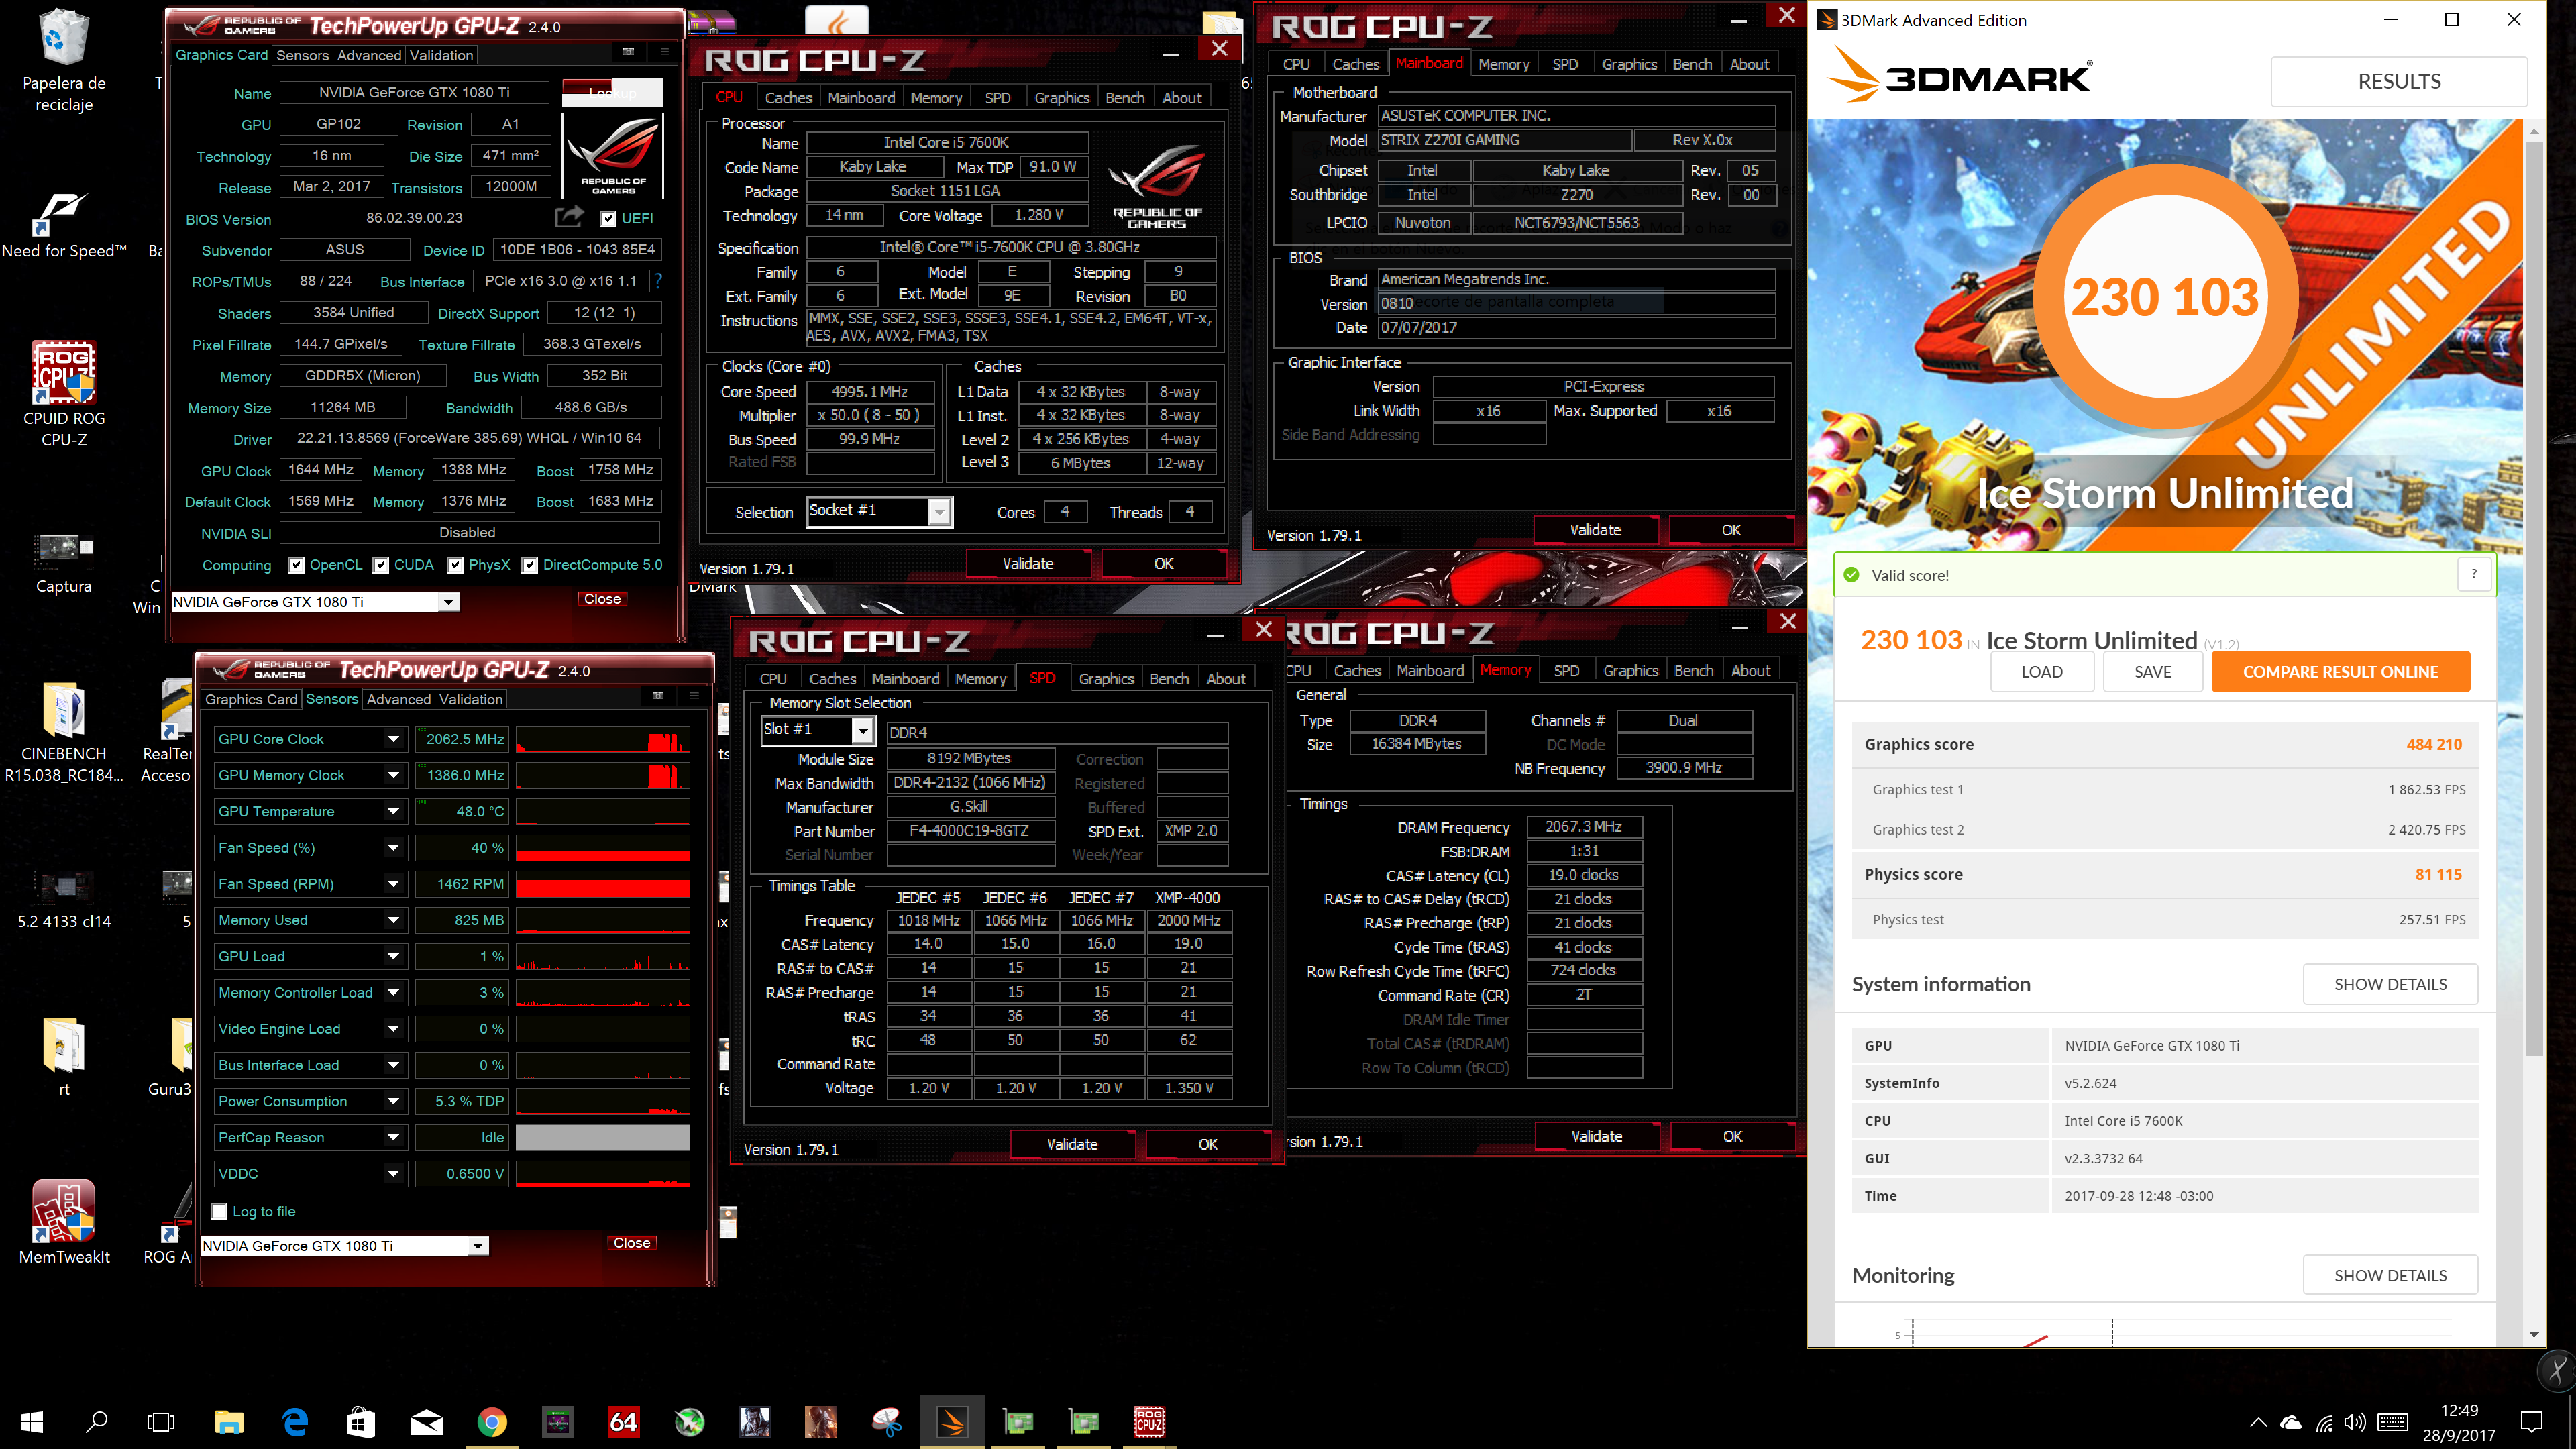
Task: Toggle PhysX checkbox in GPU-Z
Action: [x=455, y=565]
